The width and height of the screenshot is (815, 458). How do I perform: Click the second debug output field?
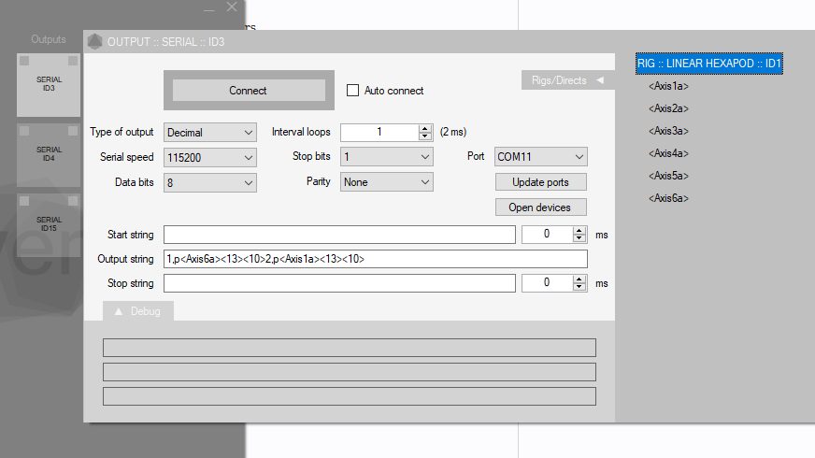[350, 372]
